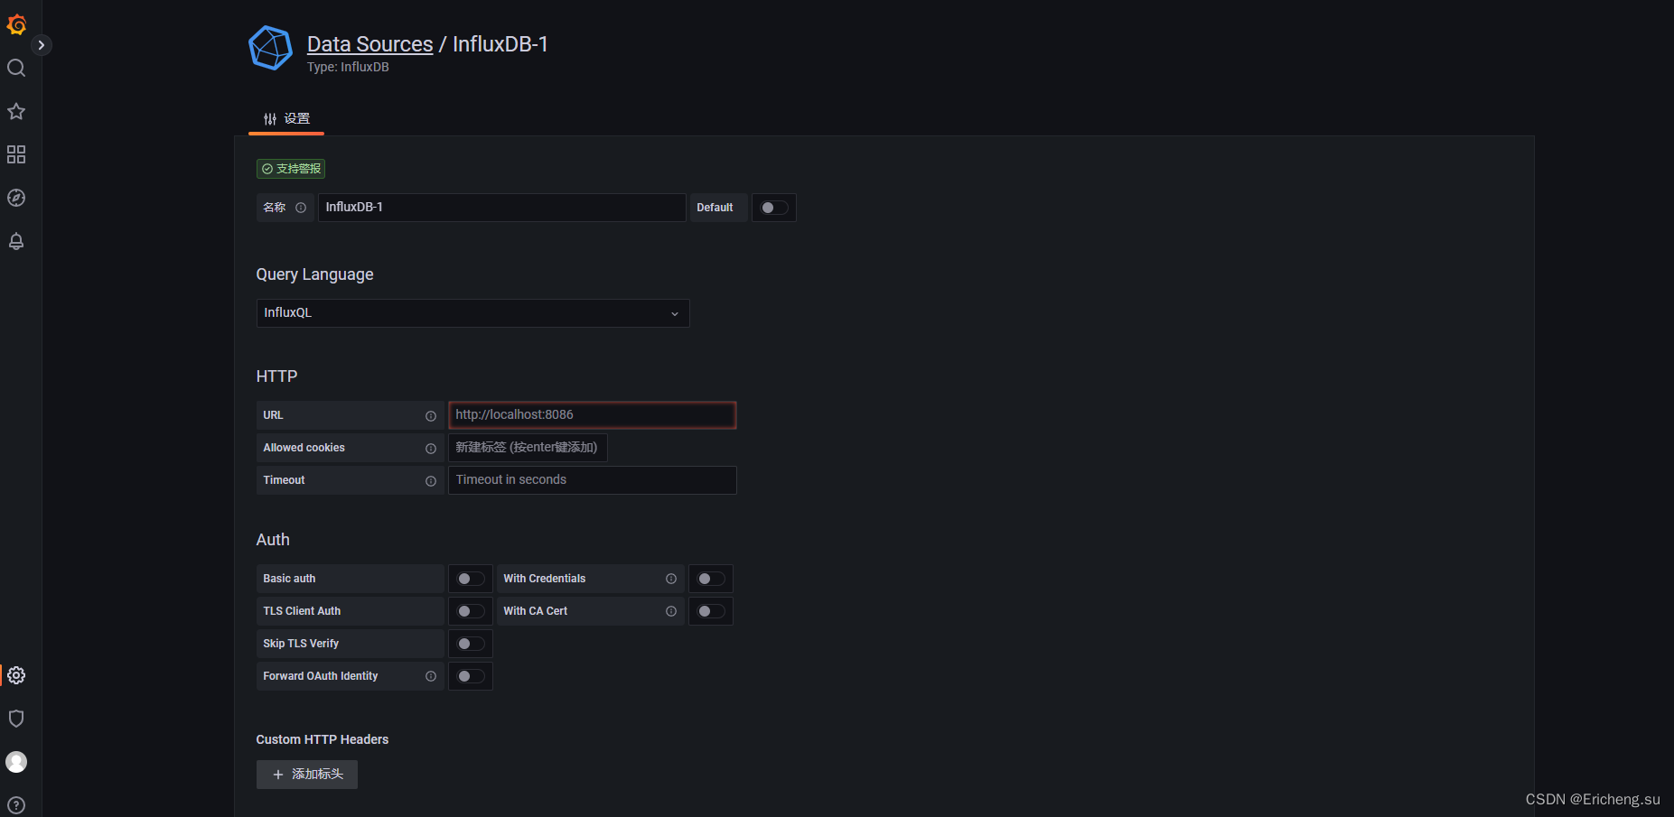Open the search icon in sidebar
The height and width of the screenshot is (817, 1674).
pyautogui.click(x=16, y=68)
